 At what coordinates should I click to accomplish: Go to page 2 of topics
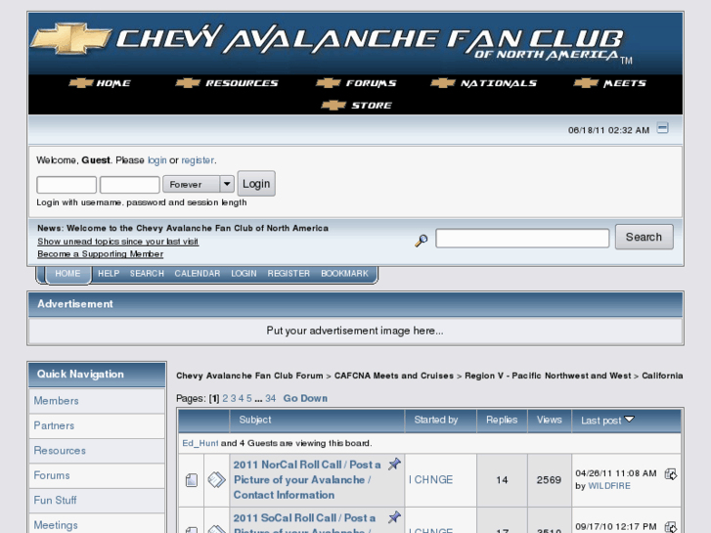click(225, 398)
